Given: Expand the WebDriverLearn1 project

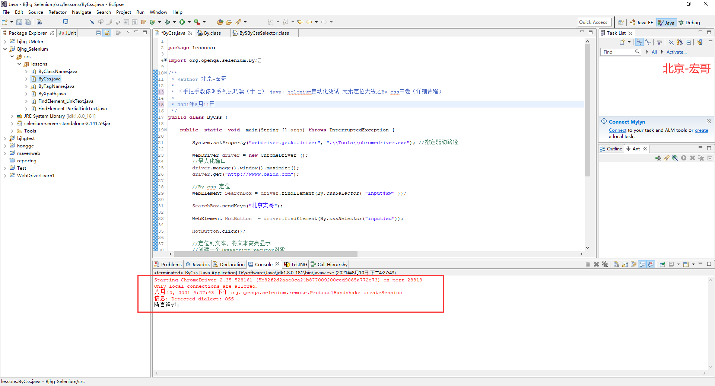Looking at the screenshot, I should 5,176.
